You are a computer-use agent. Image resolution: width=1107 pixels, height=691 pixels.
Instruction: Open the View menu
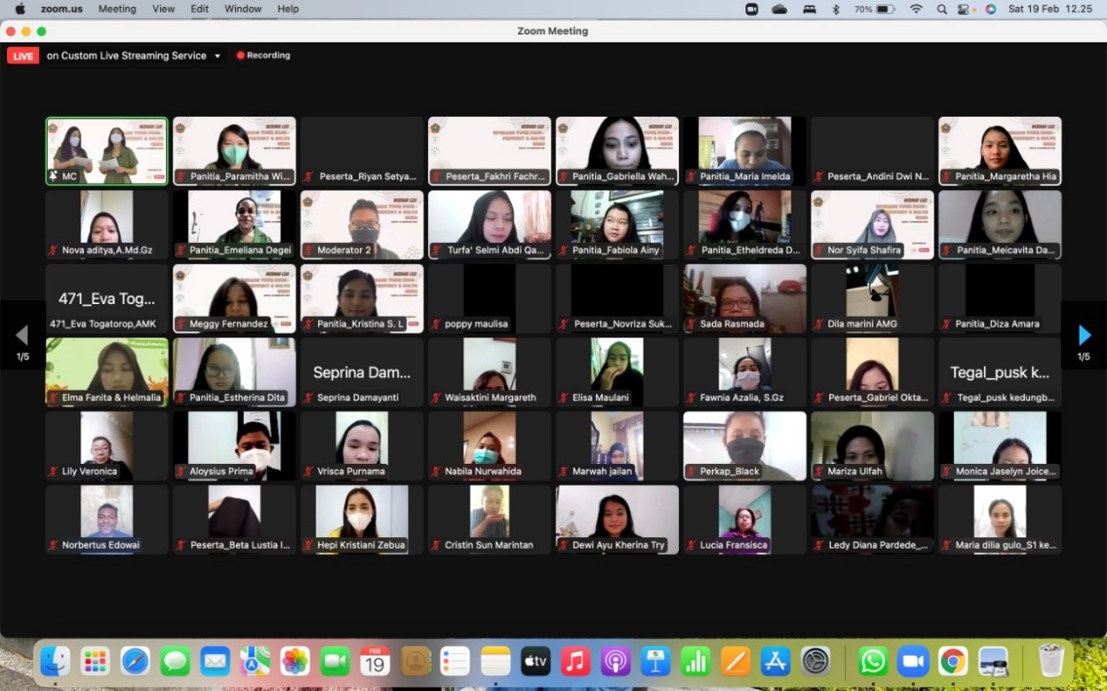pos(164,9)
